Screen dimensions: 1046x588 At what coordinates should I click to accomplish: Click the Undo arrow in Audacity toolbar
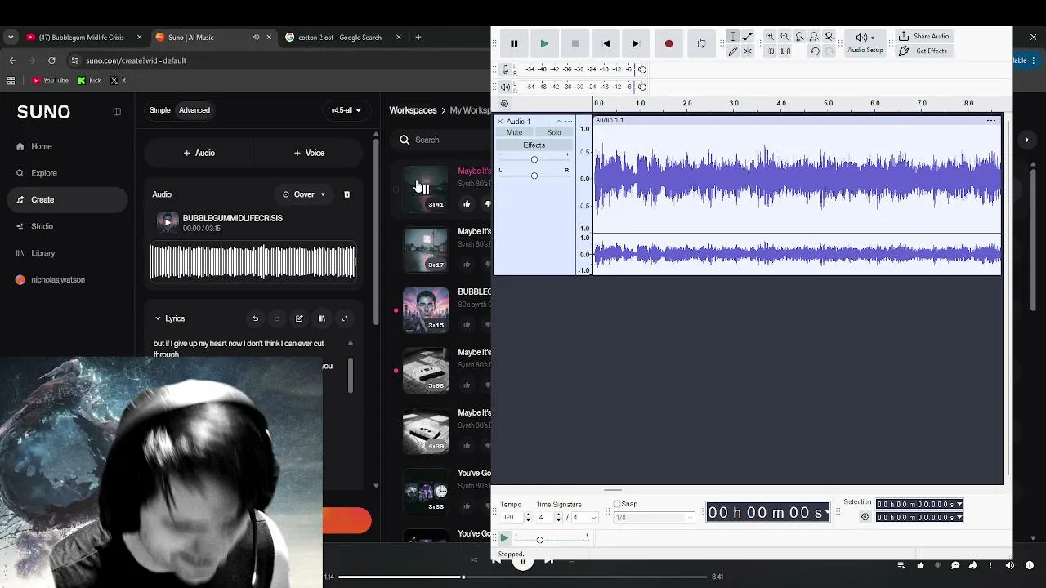pos(815,51)
